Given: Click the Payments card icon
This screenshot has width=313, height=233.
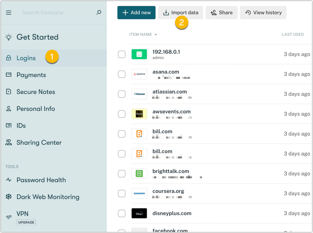Looking at the screenshot, I should click(9, 75).
